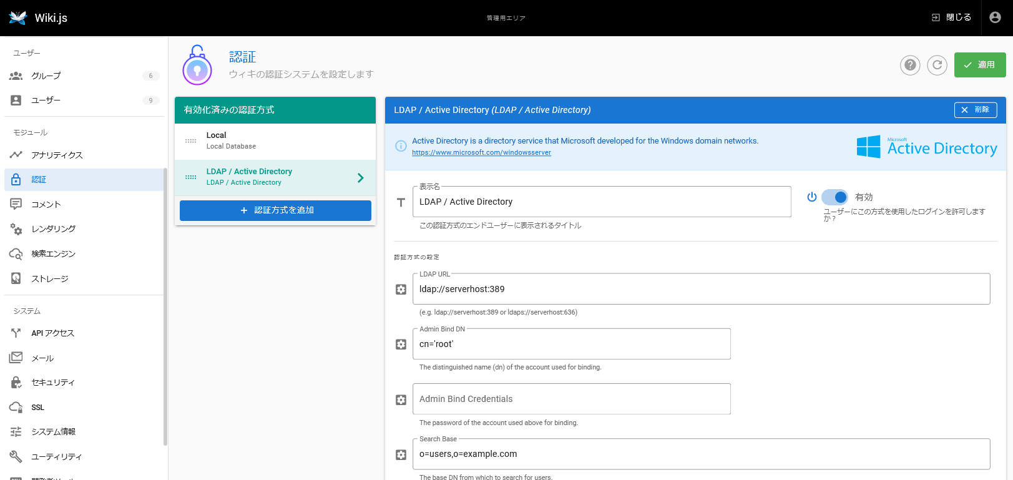Click the Admin Bind Credentials field
This screenshot has width=1013, height=480.
click(x=571, y=399)
